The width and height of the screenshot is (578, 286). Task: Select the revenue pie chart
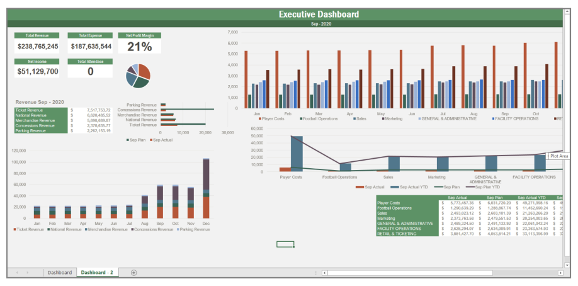point(138,75)
